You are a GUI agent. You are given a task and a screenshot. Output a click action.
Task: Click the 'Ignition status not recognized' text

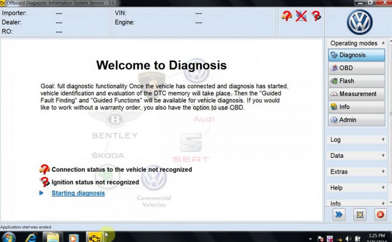tap(95, 182)
